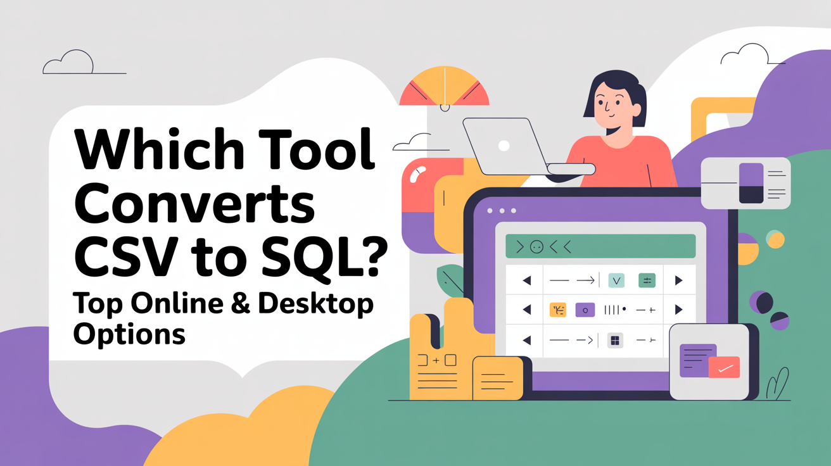Collapse third row using left triangle arrow
This screenshot has height=466, width=831.
[x=526, y=341]
